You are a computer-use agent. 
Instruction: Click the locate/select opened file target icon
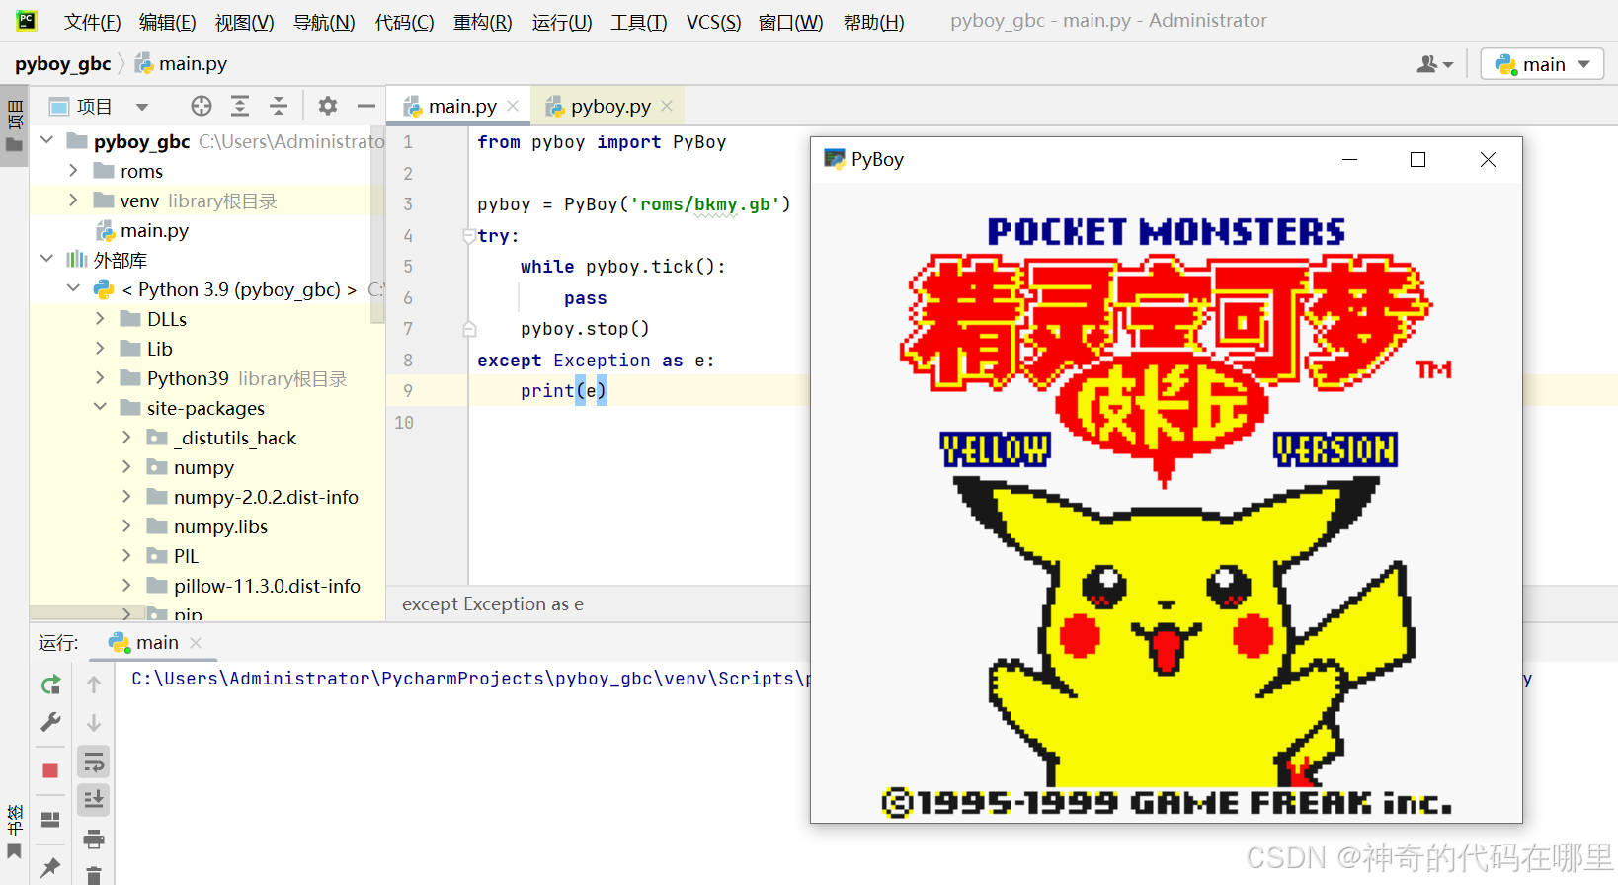click(x=202, y=106)
